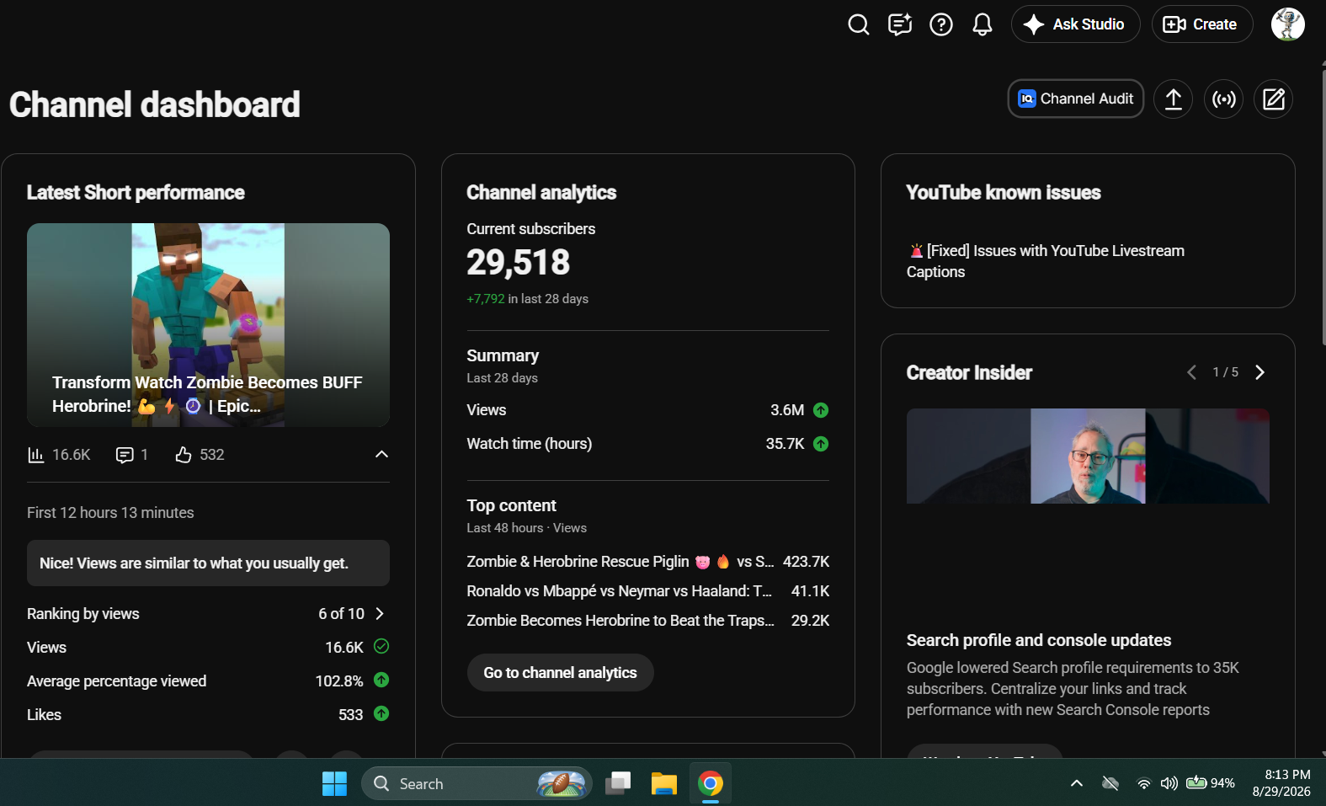The image size is (1326, 806).
Task: Click the Google Chrome taskbar icon
Action: point(711,784)
